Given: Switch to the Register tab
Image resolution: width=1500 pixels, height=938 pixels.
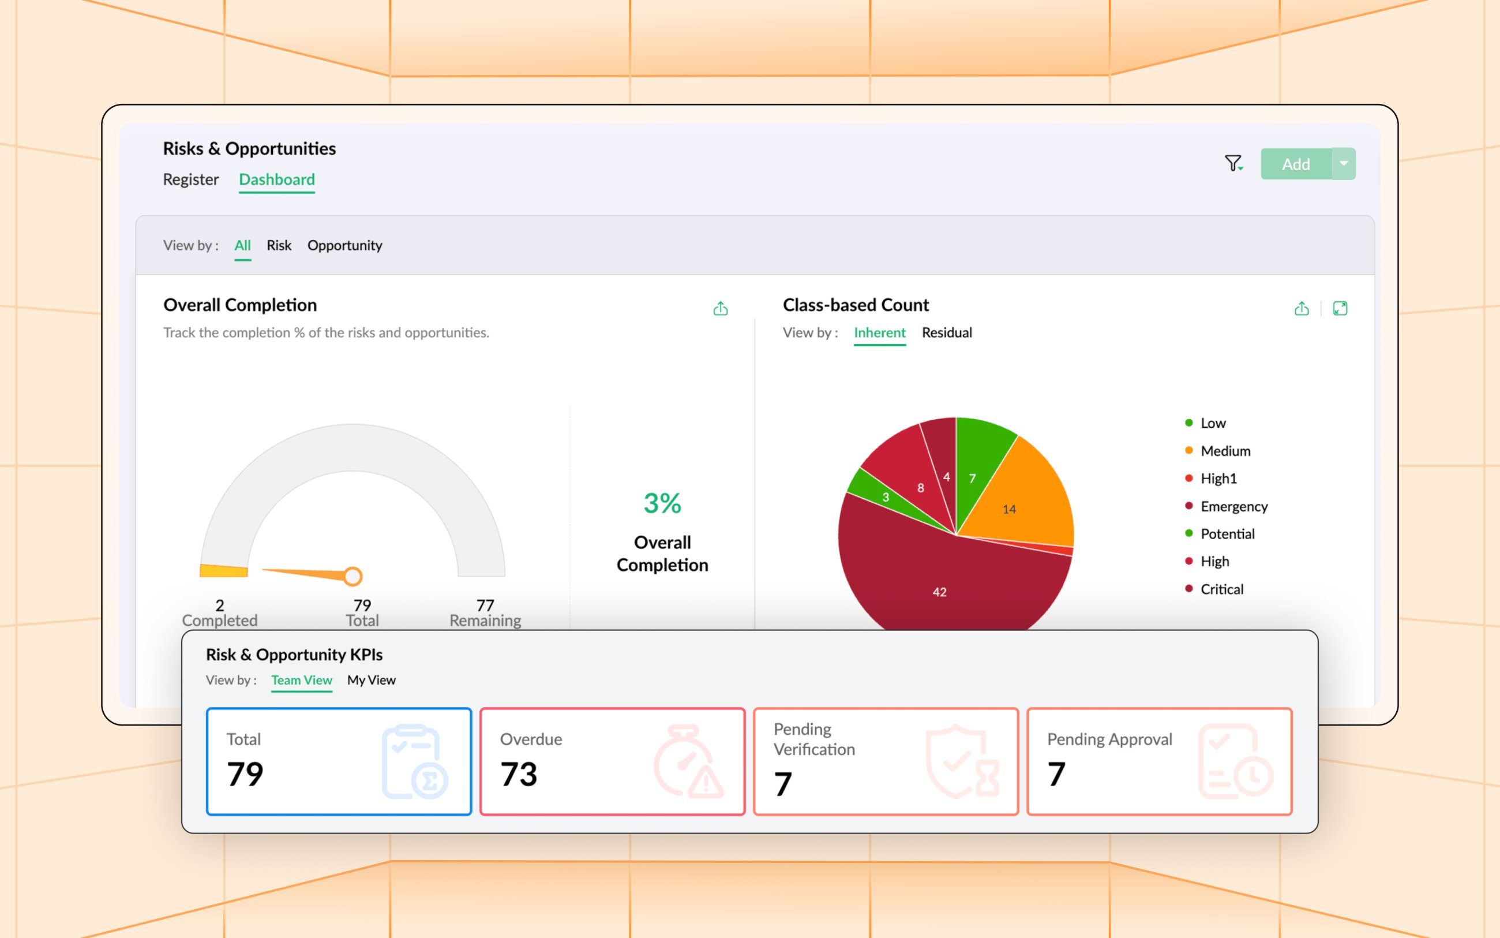Looking at the screenshot, I should [190, 180].
